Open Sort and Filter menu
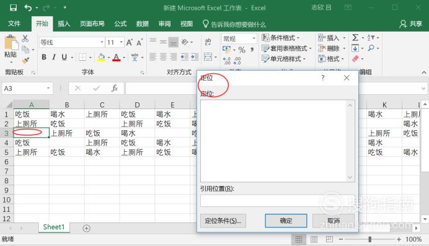This screenshot has height=246, width=429. click(x=371, y=38)
